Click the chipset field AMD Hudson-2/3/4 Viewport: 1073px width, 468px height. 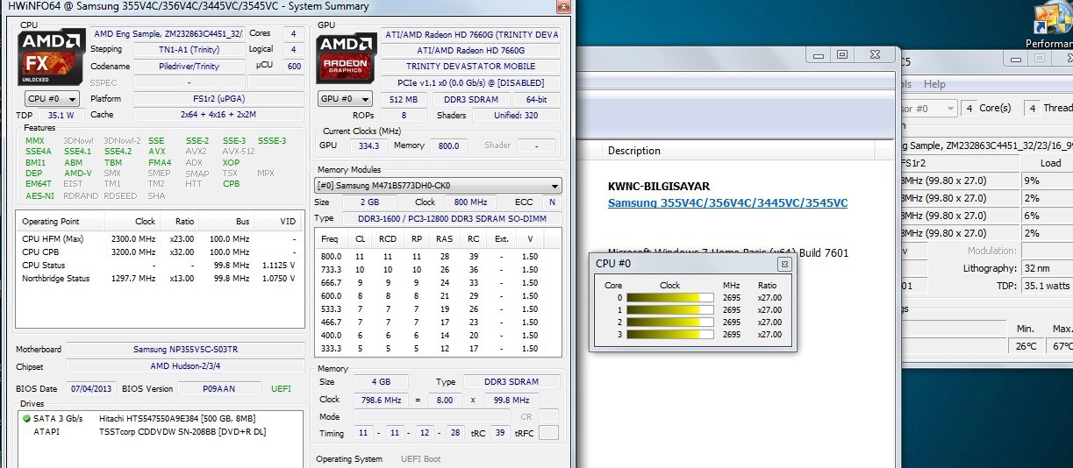point(183,366)
